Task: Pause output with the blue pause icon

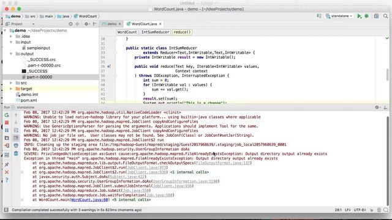Action: [x=7, y=130]
